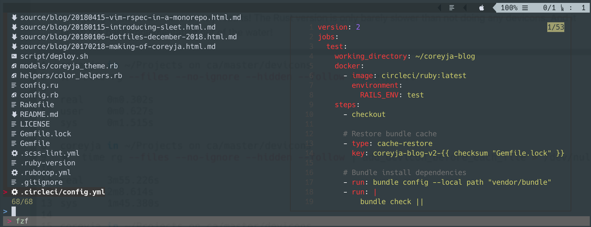Click the Apple logo in the status line

pos(482,8)
